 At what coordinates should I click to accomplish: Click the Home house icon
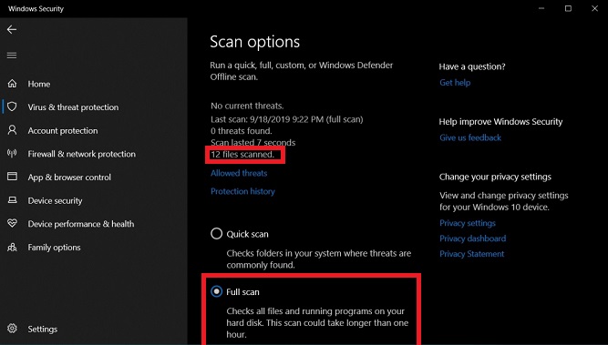[12, 84]
